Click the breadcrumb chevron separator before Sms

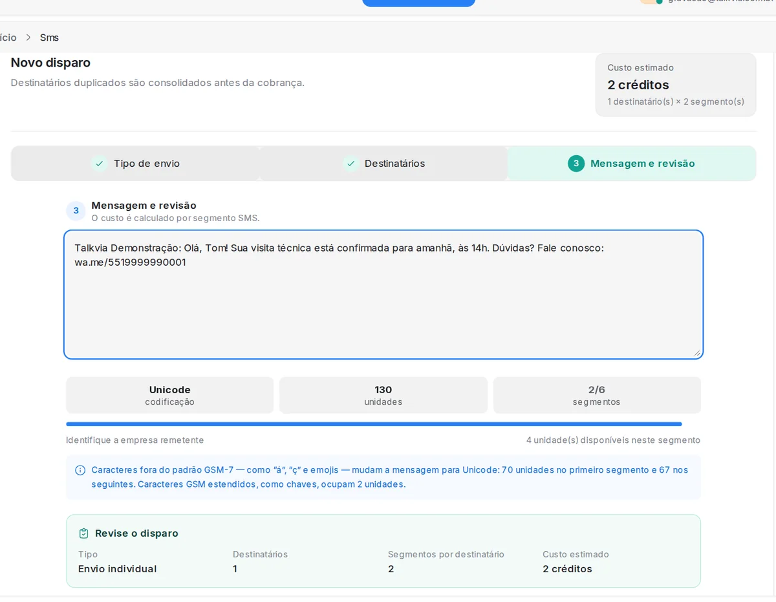[28, 38]
